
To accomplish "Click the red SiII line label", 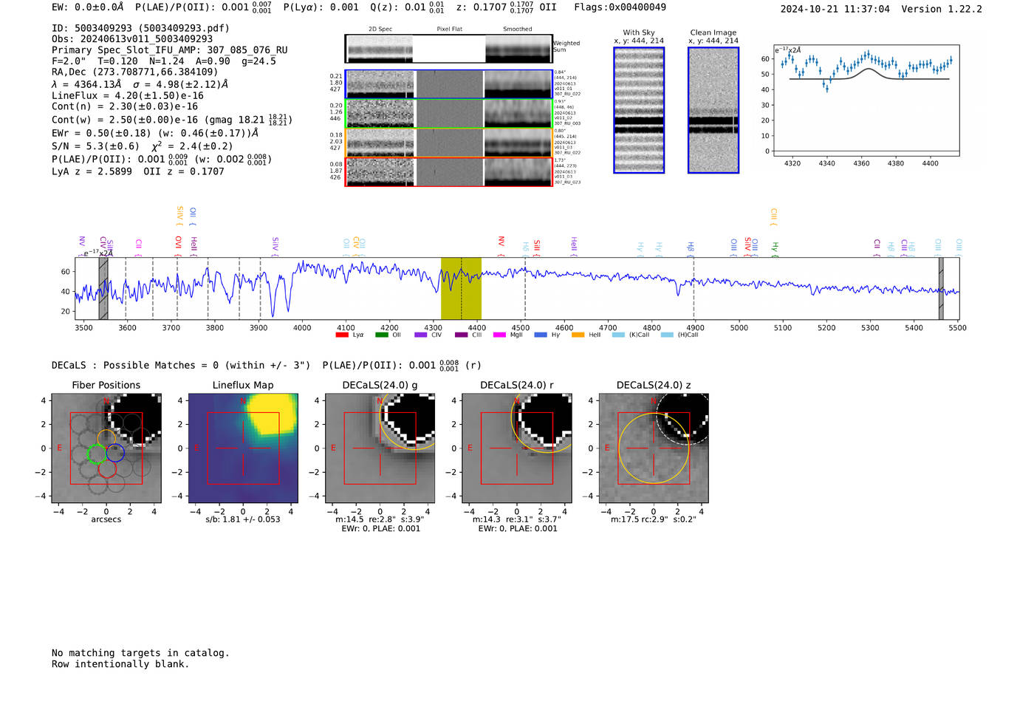I will coord(537,247).
